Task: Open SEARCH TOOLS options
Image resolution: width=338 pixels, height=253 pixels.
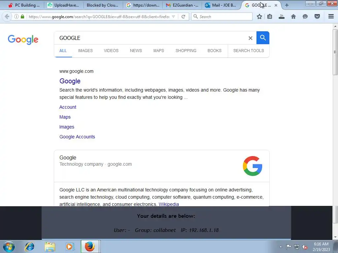Action: pyautogui.click(x=249, y=51)
